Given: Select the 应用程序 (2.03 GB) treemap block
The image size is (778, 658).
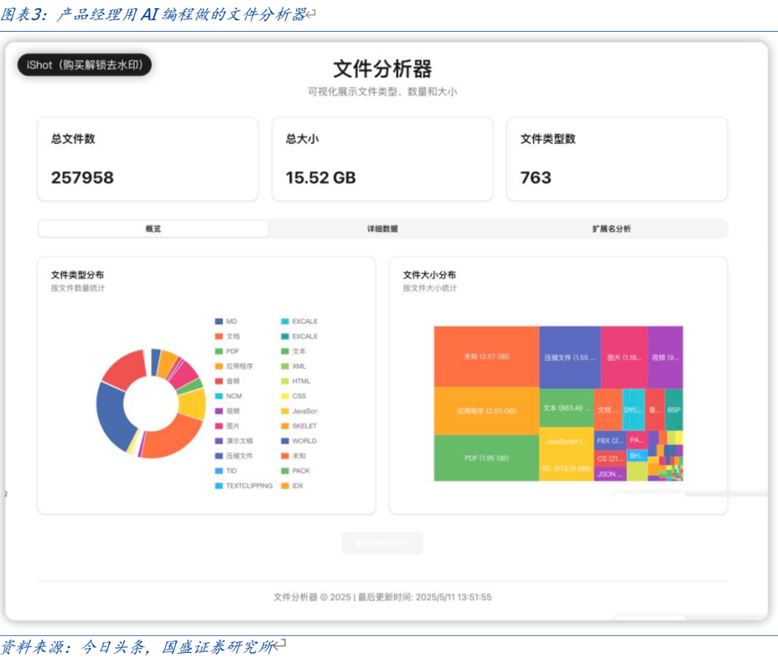Looking at the screenshot, I should (x=486, y=410).
